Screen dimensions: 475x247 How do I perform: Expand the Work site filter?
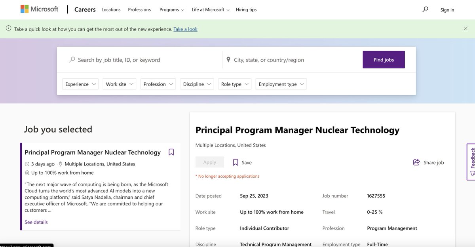tap(120, 84)
